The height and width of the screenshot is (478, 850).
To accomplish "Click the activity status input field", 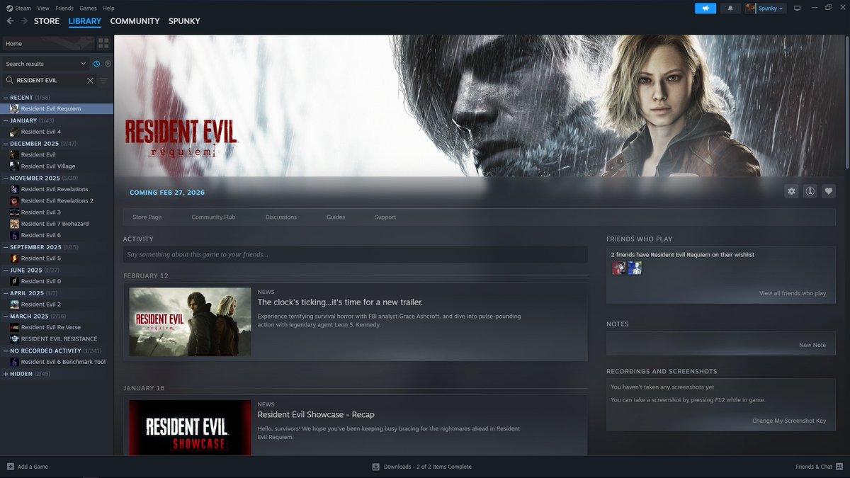I will tap(355, 254).
